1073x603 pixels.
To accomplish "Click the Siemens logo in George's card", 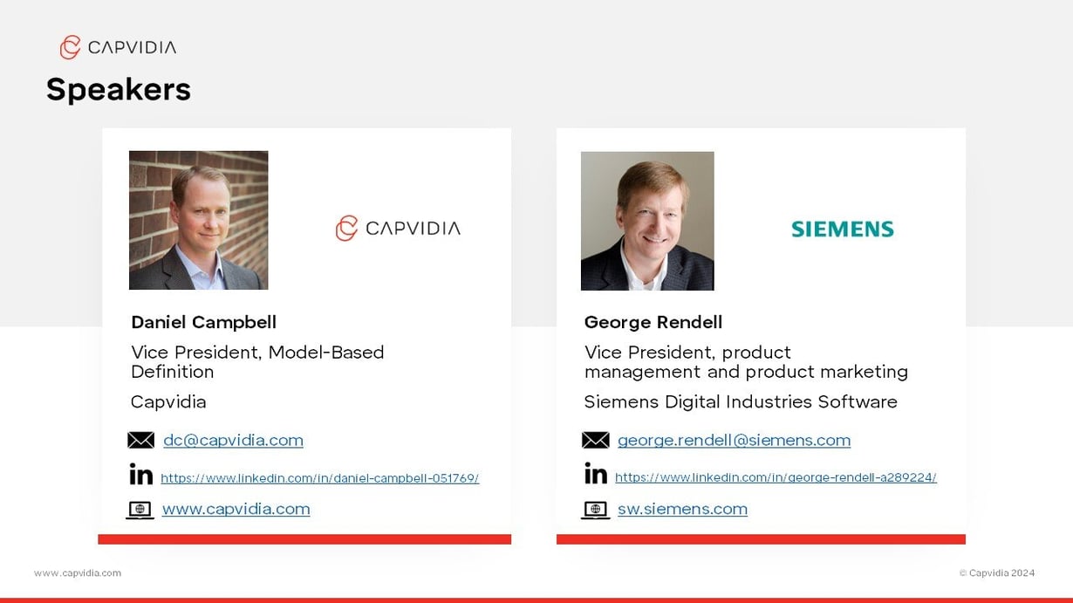I will pyautogui.click(x=842, y=230).
